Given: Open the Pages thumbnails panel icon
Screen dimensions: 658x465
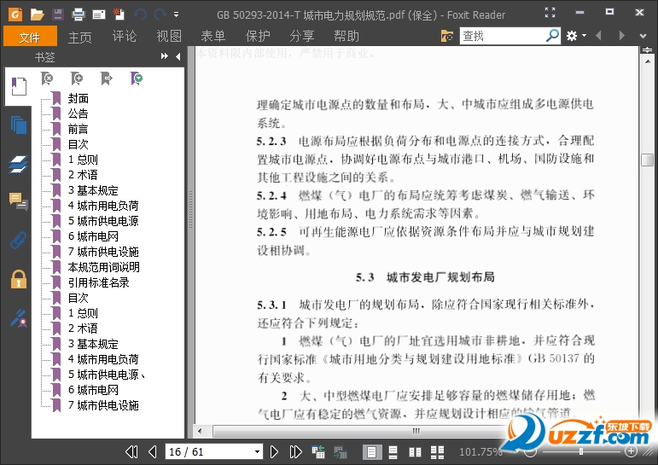Looking at the screenshot, I should pyautogui.click(x=19, y=125).
